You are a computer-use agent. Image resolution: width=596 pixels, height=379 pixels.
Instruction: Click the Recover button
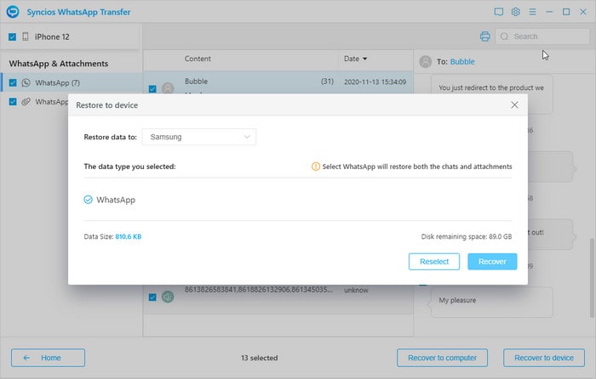(492, 262)
